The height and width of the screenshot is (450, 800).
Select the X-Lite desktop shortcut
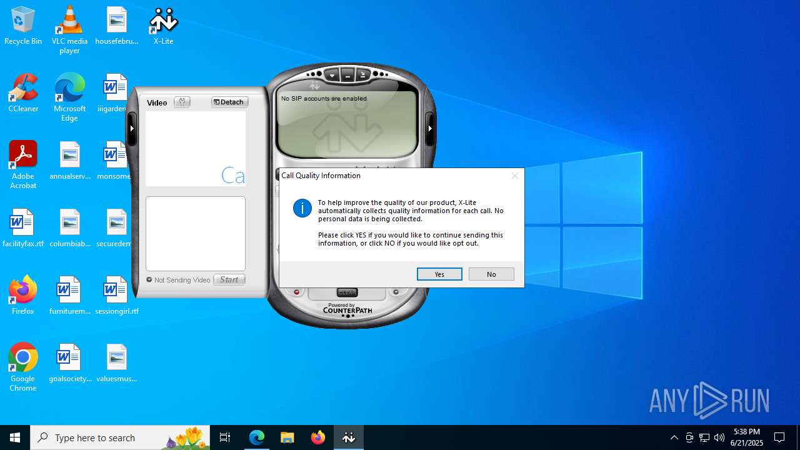pos(163,26)
